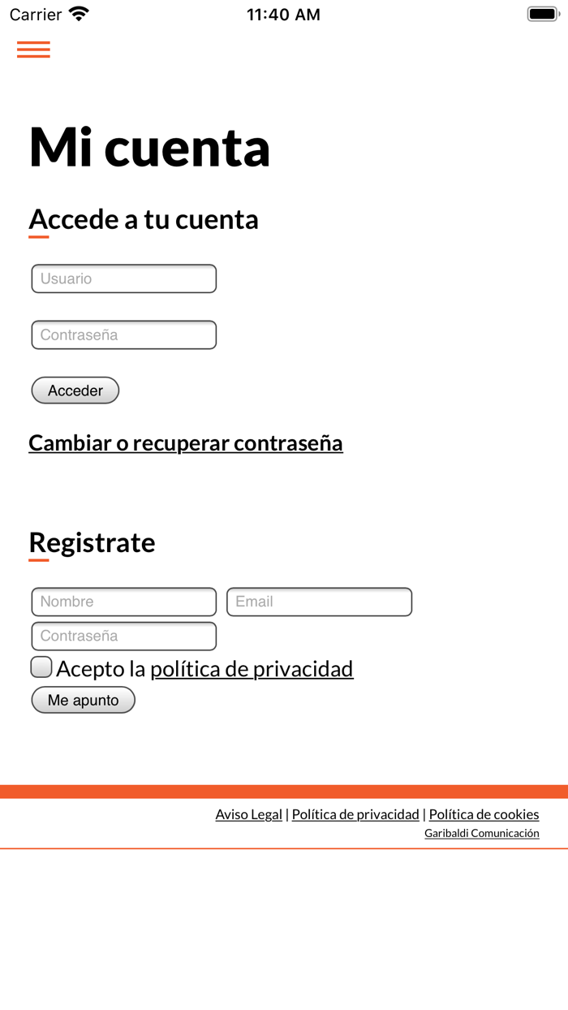The height and width of the screenshot is (1010, 568).
Task: Click the login Contraseña field
Action: (123, 335)
